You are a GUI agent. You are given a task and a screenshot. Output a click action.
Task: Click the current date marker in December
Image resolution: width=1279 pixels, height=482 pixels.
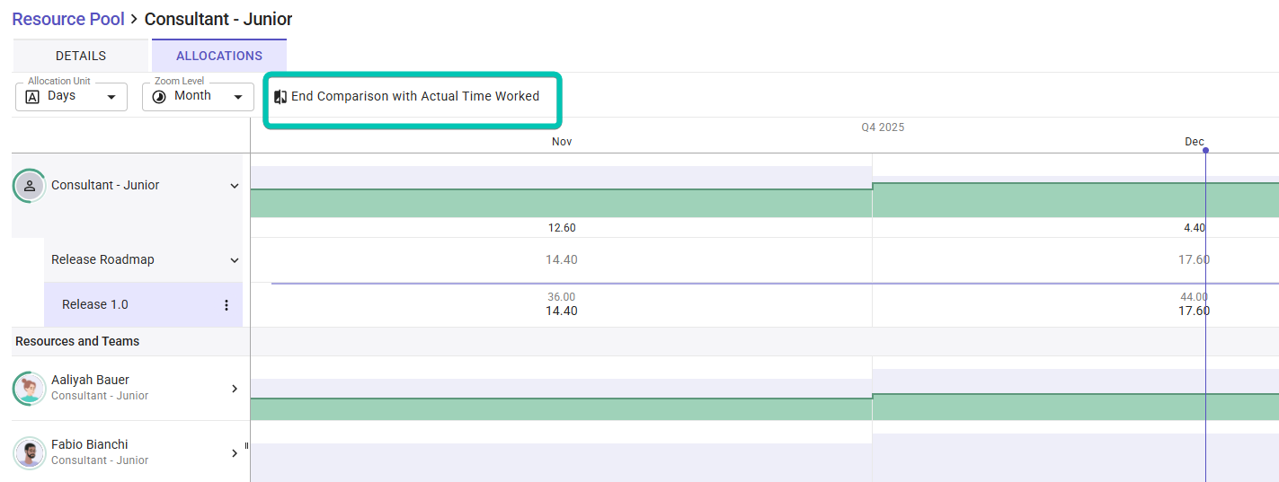(x=1205, y=150)
